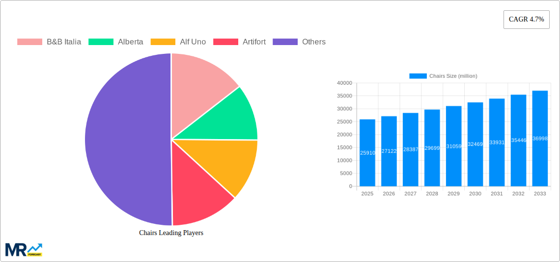The image size is (560, 262).
Task: Click the 40000 y-axis label
Action: pos(345,83)
